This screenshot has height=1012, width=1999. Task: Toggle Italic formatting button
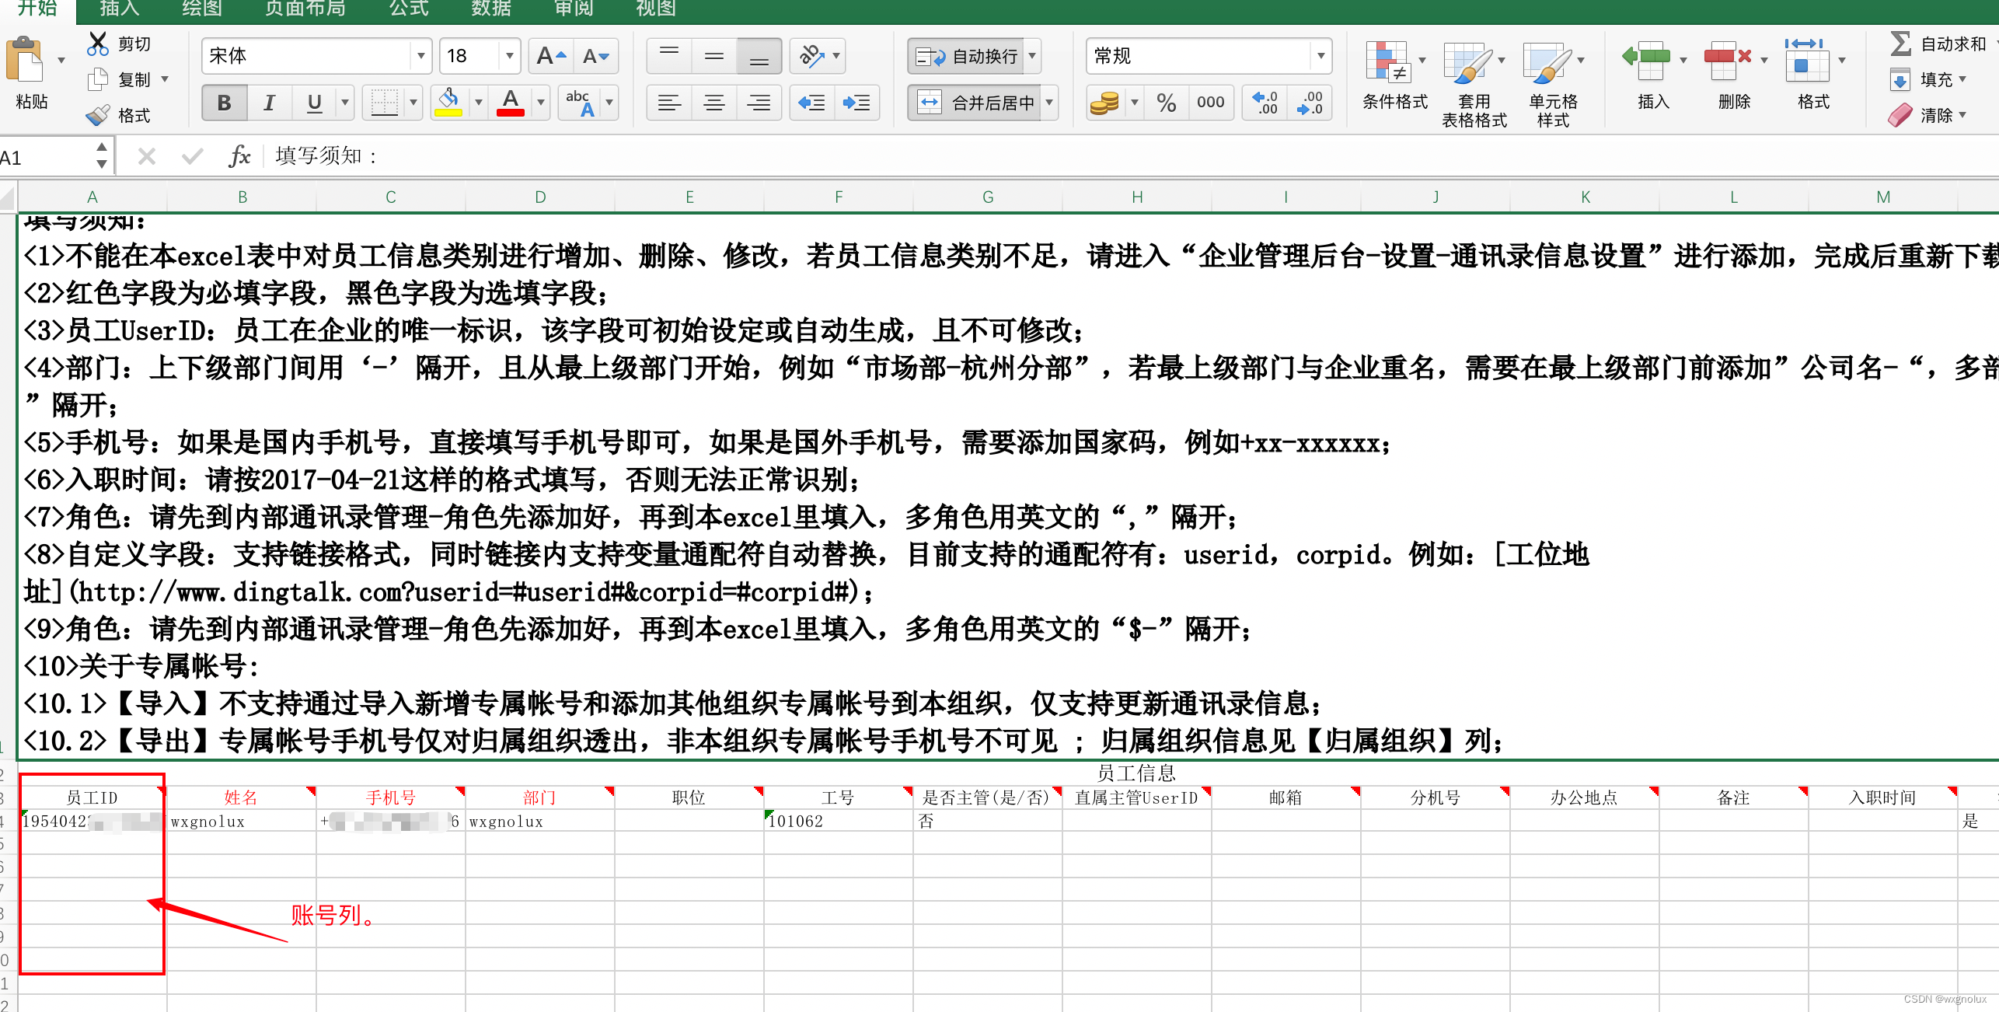pyautogui.click(x=269, y=103)
